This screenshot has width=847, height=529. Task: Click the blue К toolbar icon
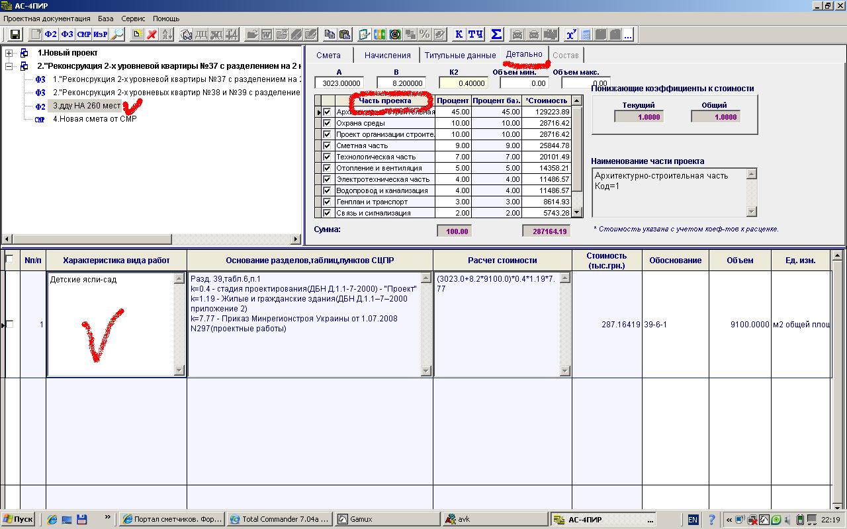click(459, 34)
